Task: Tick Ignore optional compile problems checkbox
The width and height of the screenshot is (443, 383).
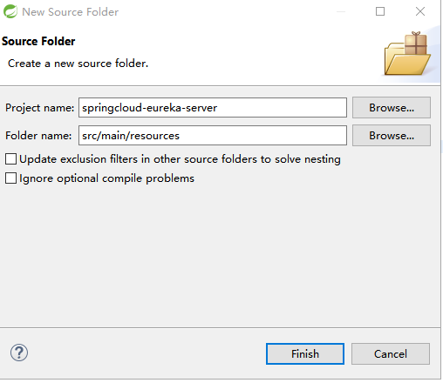Action: pos(10,178)
